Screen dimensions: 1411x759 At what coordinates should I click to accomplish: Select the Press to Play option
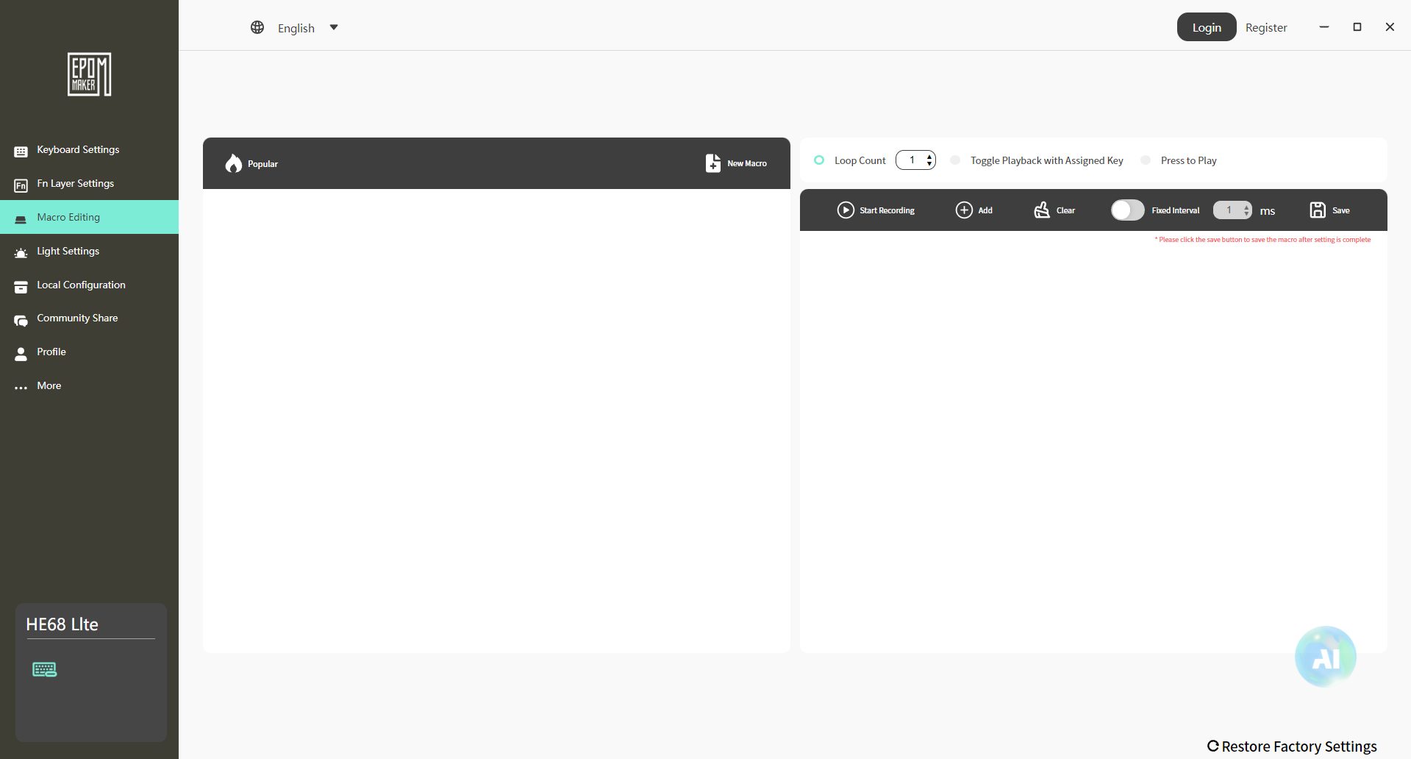tap(1146, 160)
